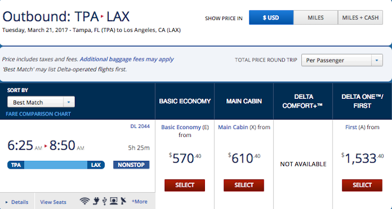Screen dimensions: 392x209
Task: Open View Seats for DL 2044
Action: pos(53,202)
